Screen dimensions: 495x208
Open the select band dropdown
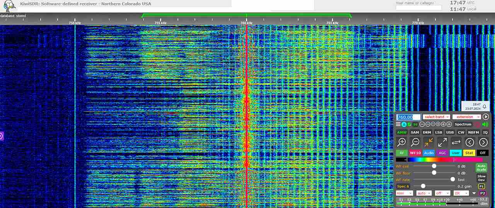(x=436, y=117)
